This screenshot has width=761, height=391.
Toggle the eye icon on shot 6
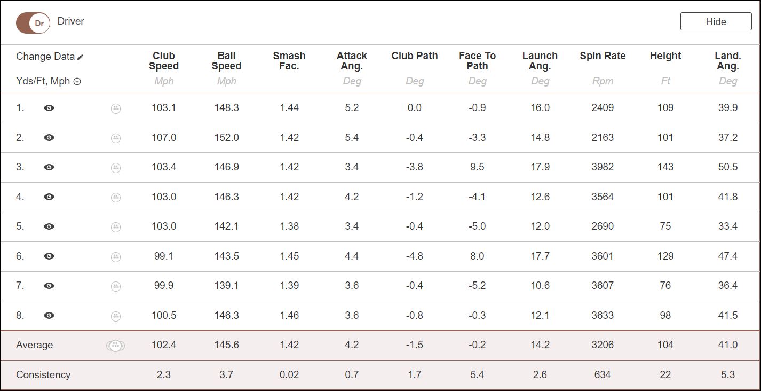point(49,256)
